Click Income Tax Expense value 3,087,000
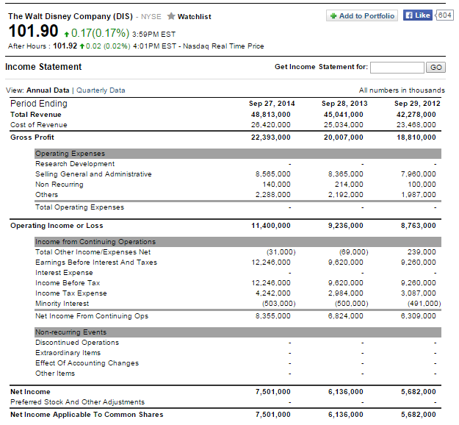 [419, 293]
